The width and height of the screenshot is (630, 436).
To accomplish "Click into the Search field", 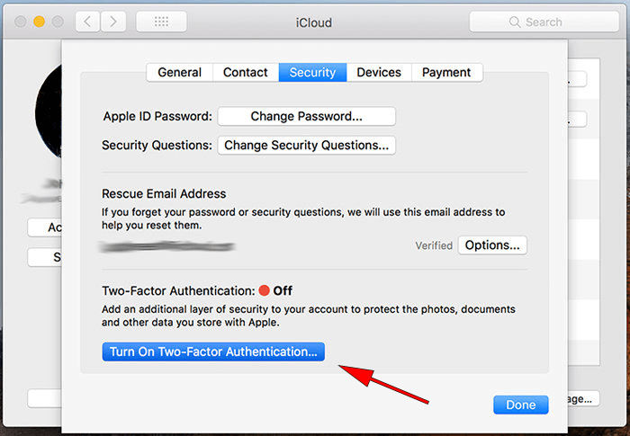I will coord(544,22).
